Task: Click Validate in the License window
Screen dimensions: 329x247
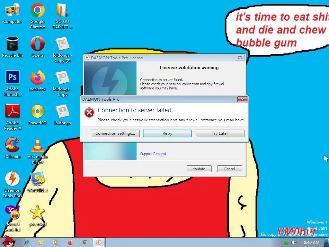Action: (199, 169)
